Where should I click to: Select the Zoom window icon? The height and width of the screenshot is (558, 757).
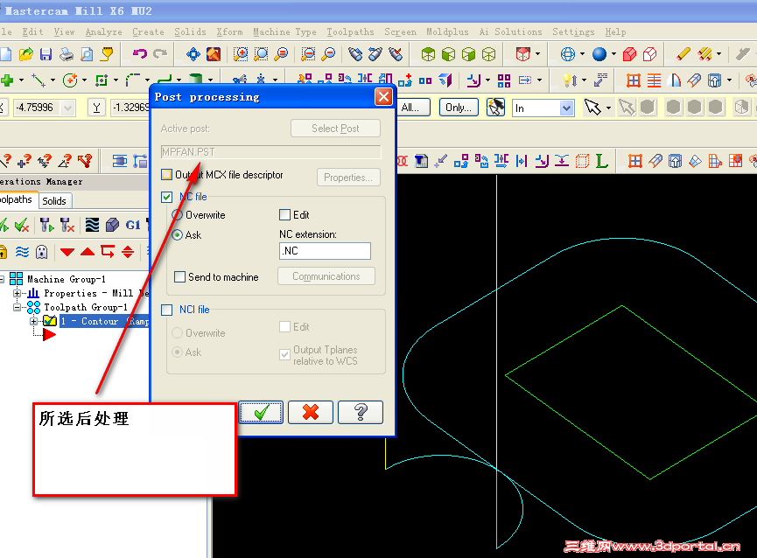241,54
